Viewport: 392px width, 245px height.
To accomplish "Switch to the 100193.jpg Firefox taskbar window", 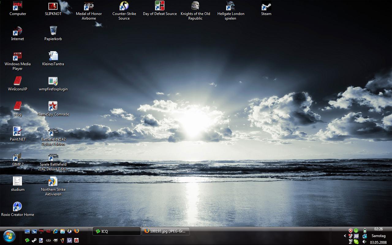I will click(x=166, y=231).
